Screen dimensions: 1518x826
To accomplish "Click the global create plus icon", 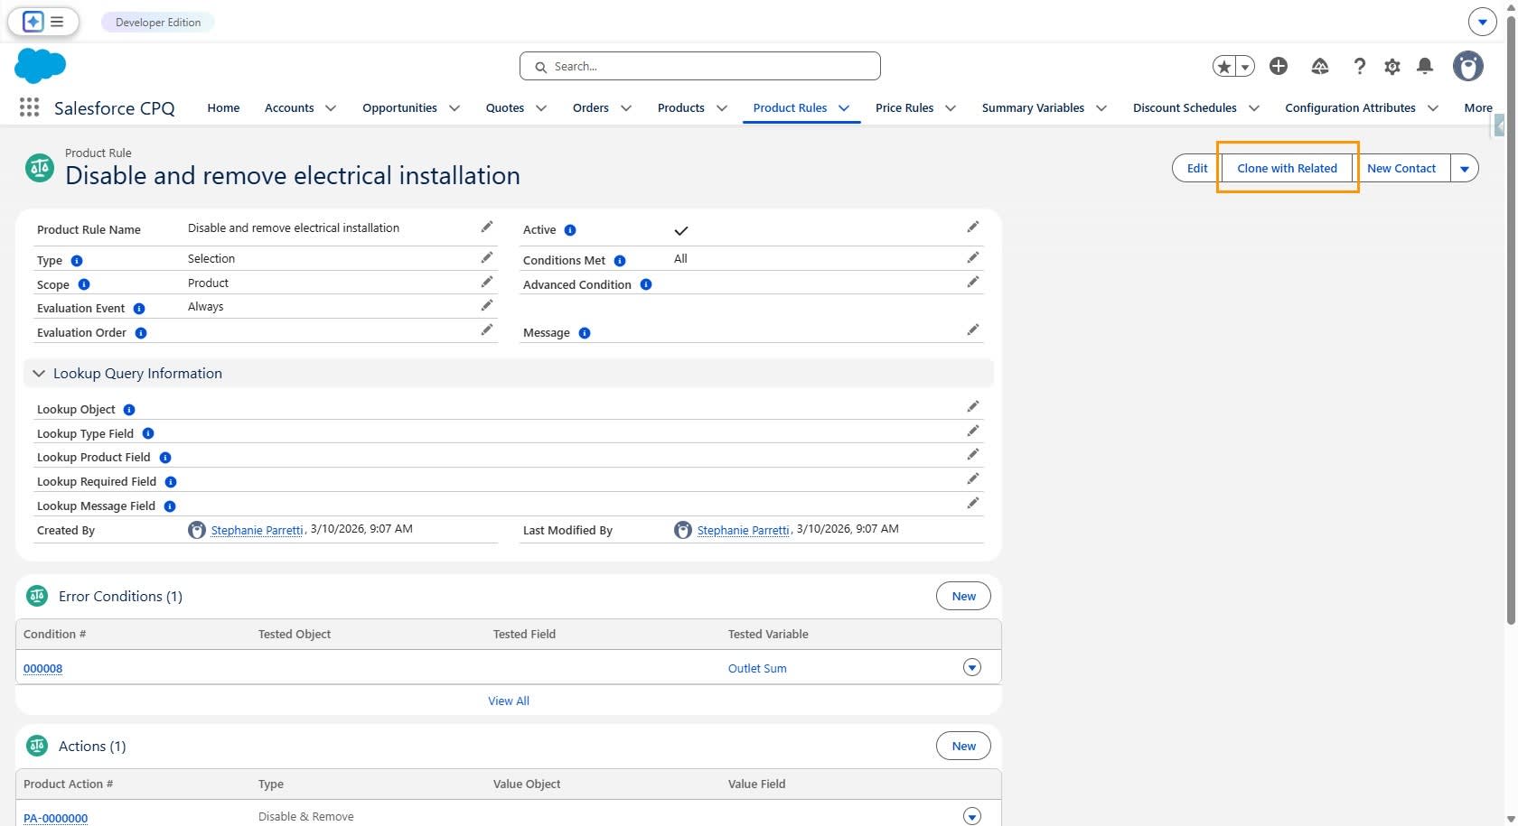I will (1279, 66).
